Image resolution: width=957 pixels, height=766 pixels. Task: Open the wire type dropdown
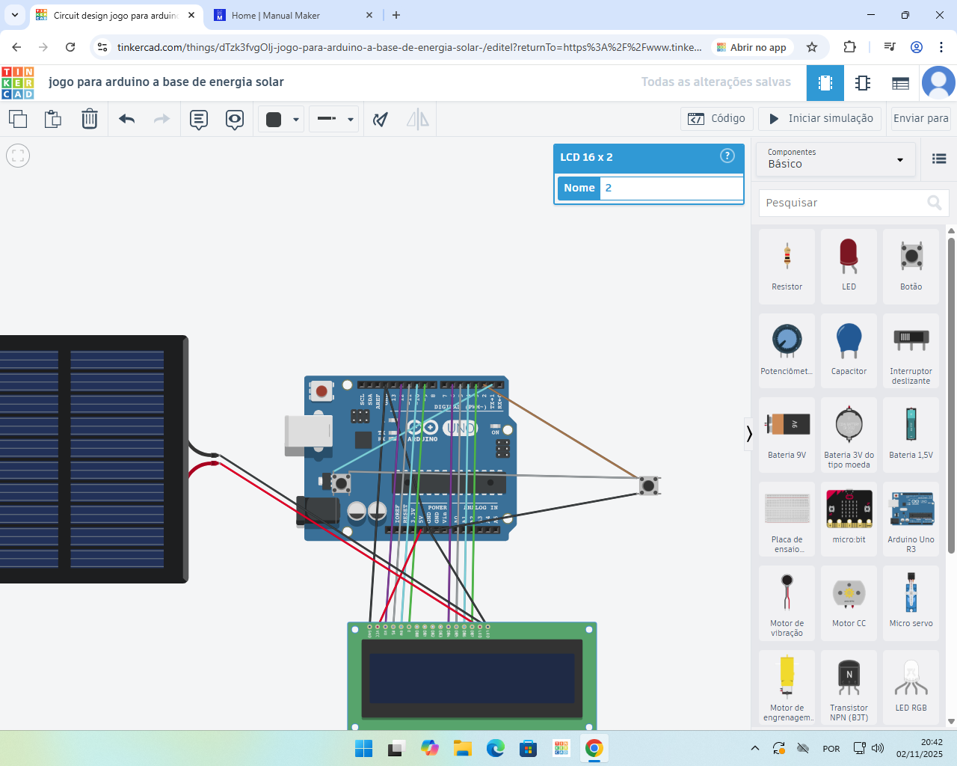[x=334, y=119]
